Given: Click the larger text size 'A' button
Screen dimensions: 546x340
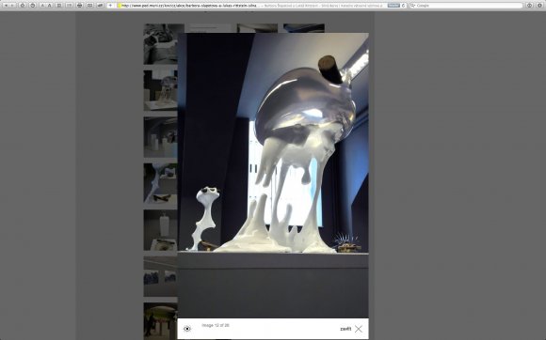Looking at the screenshot, I should [x=50, y=6].
